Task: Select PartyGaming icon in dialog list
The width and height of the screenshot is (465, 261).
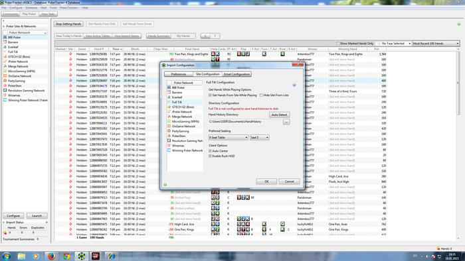Action: pyautogui.click(x=169, y=131)
